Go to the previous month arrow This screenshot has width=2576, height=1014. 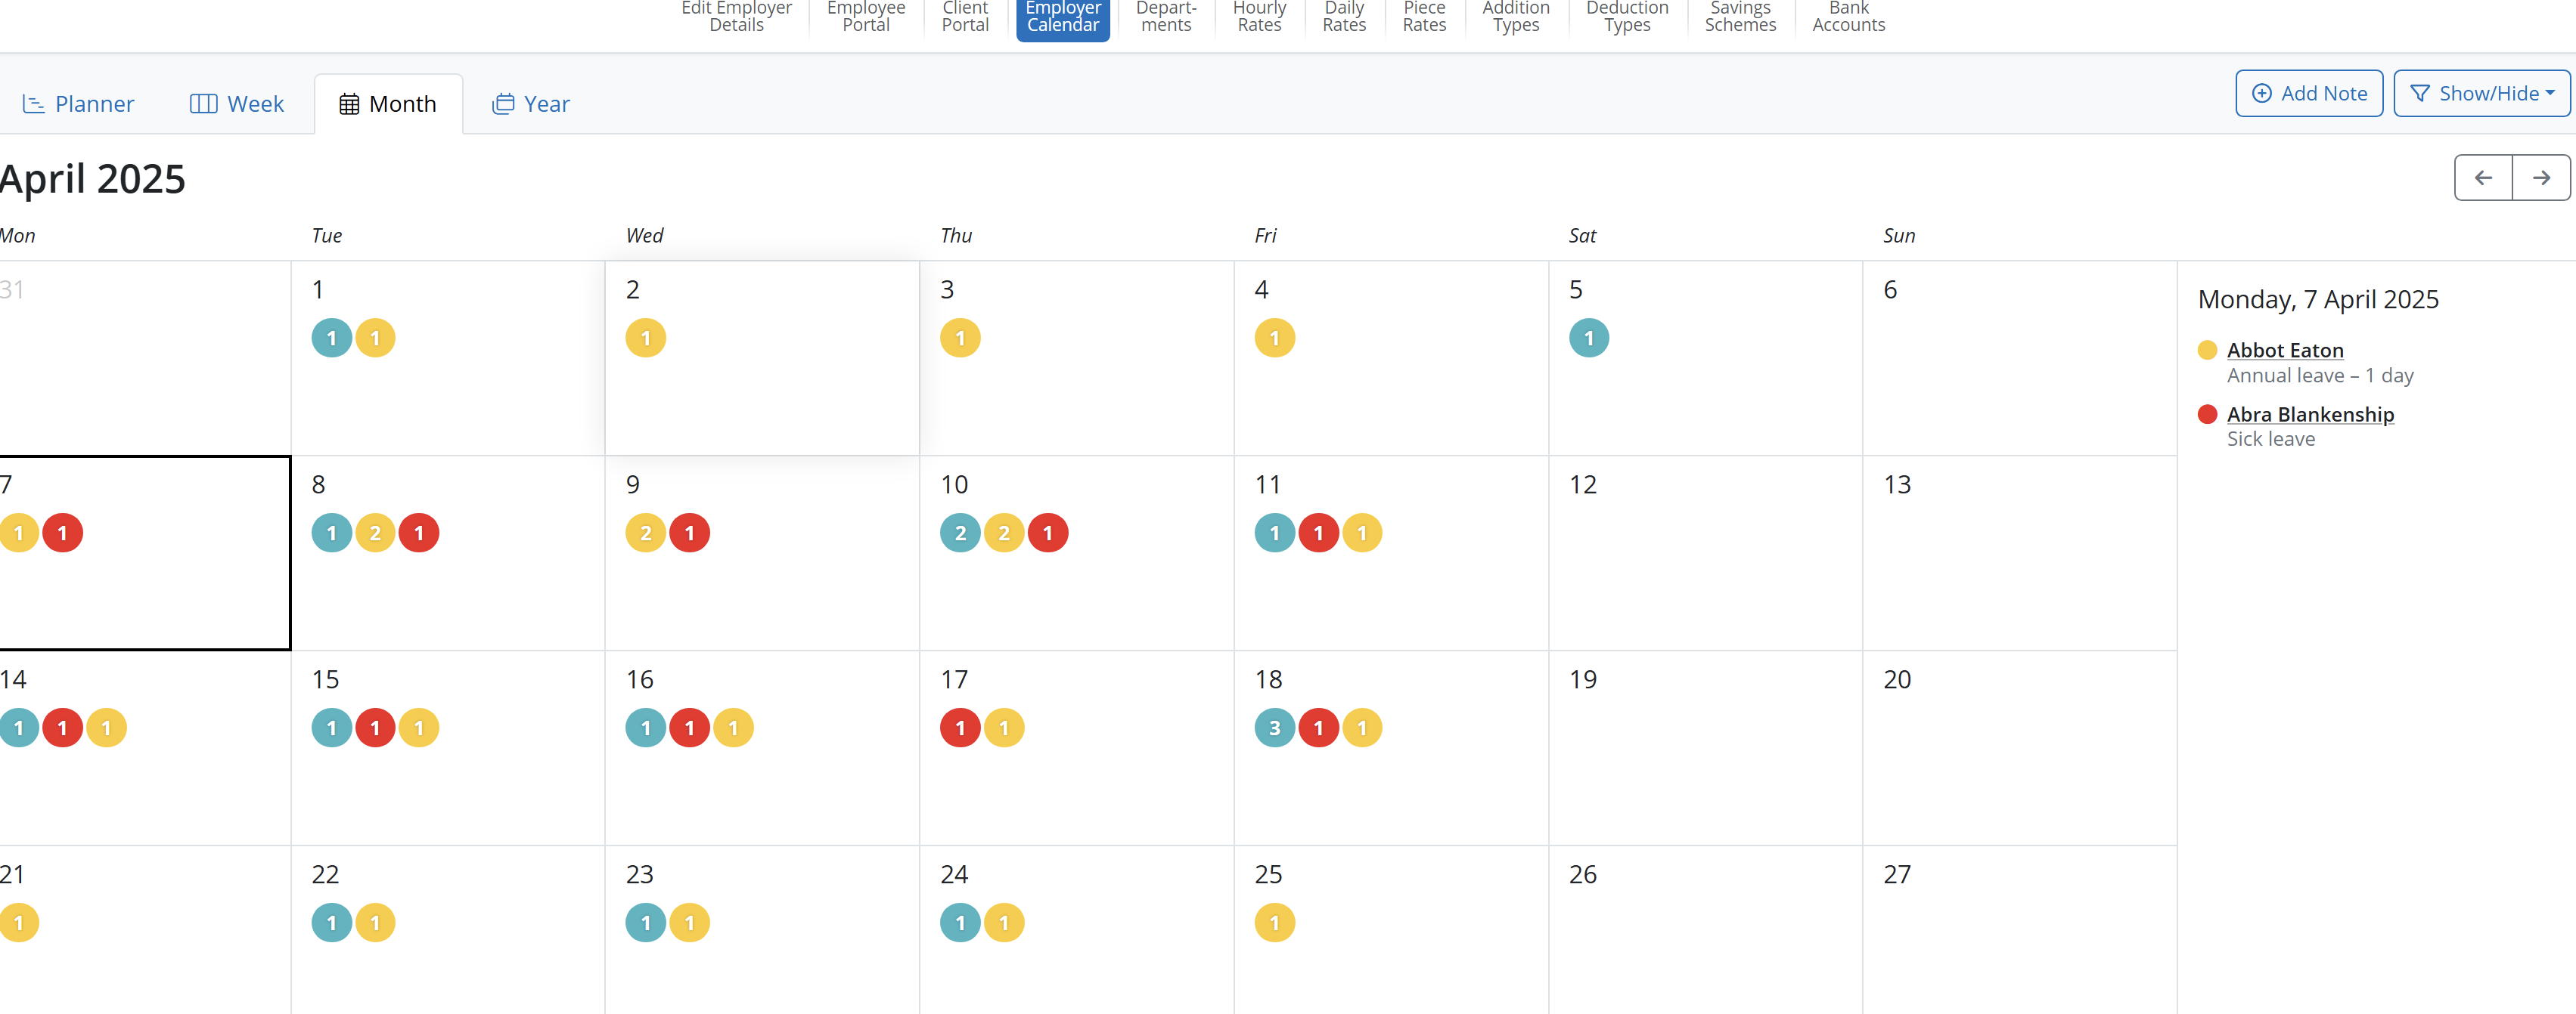[x=2483, y=178]
